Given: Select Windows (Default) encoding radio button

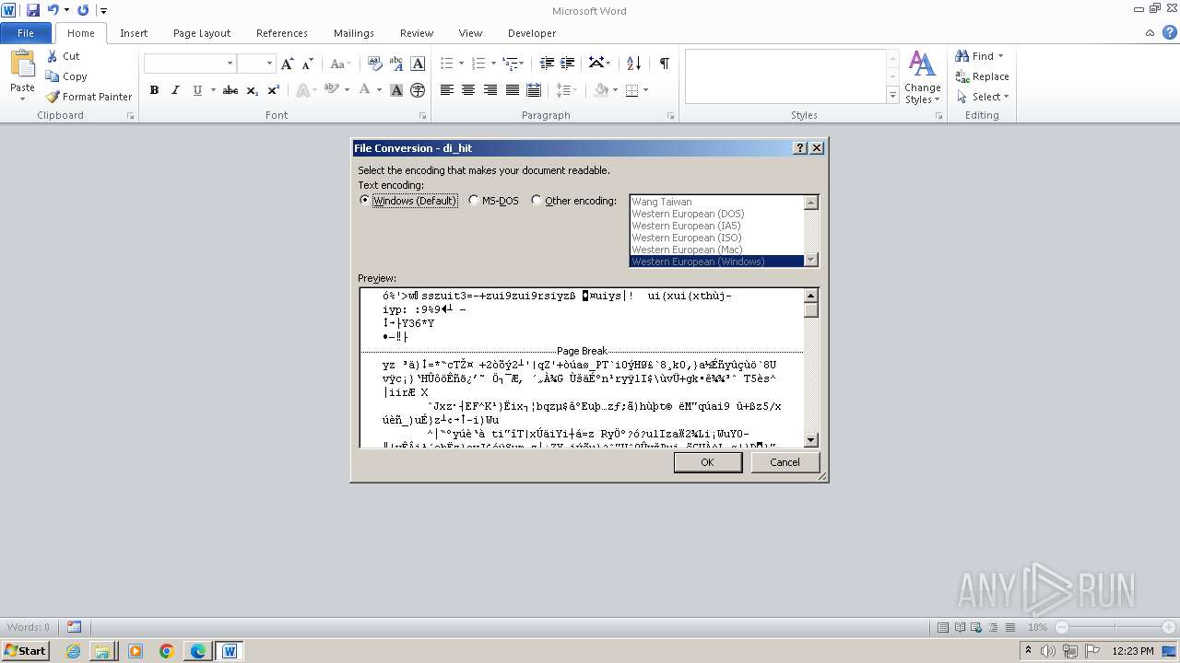Looking at the screenshot, I should [x=365, y=201].
